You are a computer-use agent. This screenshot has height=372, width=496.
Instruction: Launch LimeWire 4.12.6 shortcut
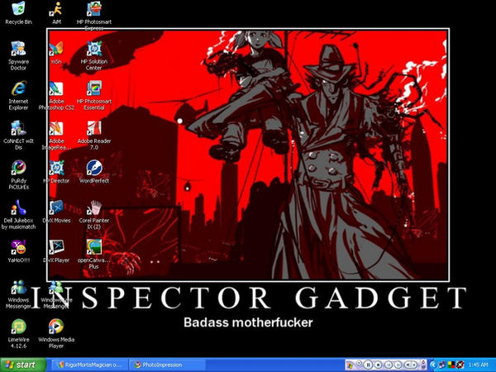pos(18,334)
